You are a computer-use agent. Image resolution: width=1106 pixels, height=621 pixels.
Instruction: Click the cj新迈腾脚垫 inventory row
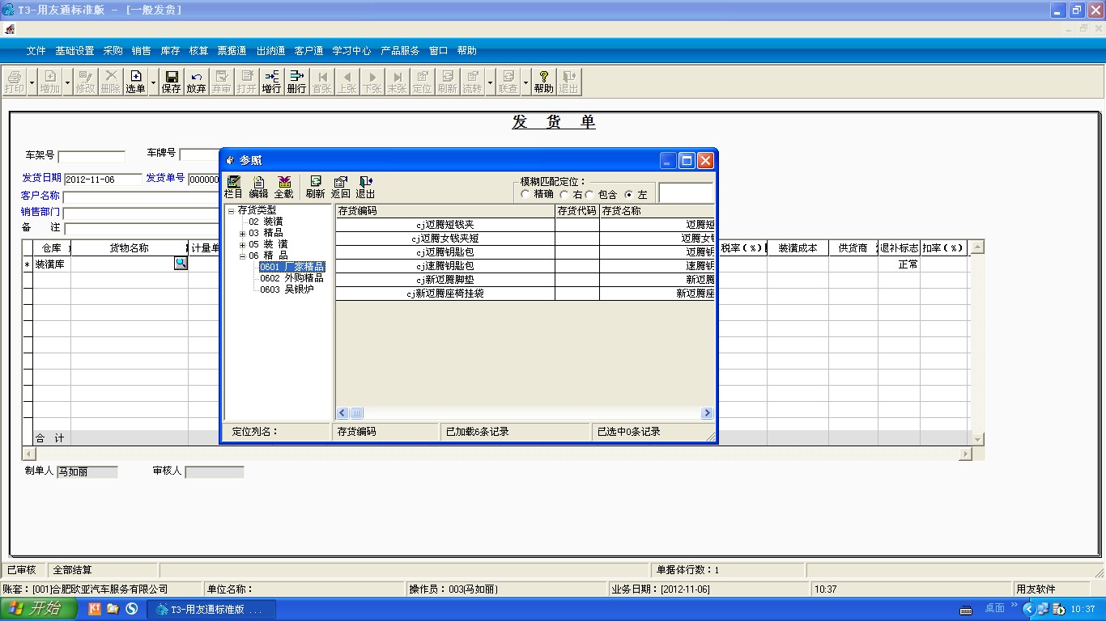click(x=445, y=280)
